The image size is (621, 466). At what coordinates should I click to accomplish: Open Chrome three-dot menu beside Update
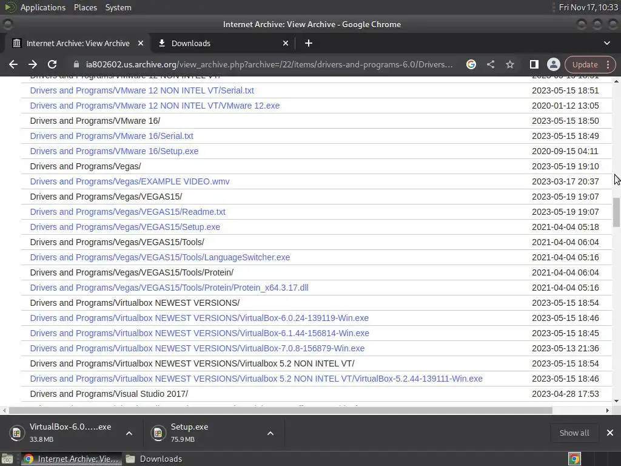pos(608,64)
